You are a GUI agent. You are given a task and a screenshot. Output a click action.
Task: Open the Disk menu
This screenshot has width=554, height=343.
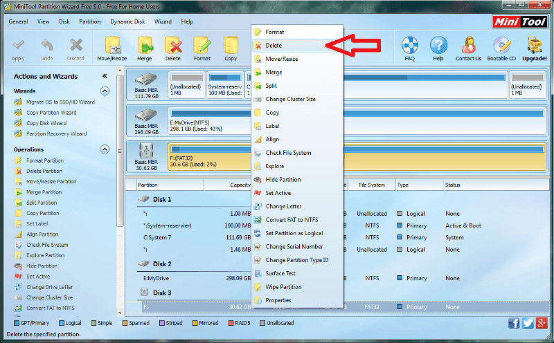pyautogui.click(x=64, y=21)
